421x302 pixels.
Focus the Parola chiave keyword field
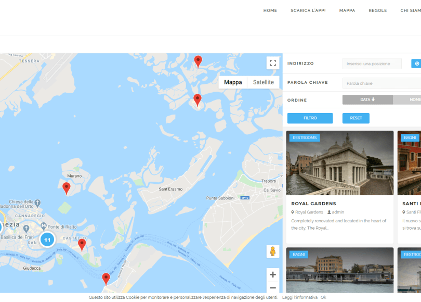pos(382,83)
